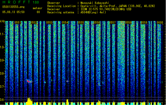
Task: Click the 1.1 kHz axis tick label
Action: 2,34
